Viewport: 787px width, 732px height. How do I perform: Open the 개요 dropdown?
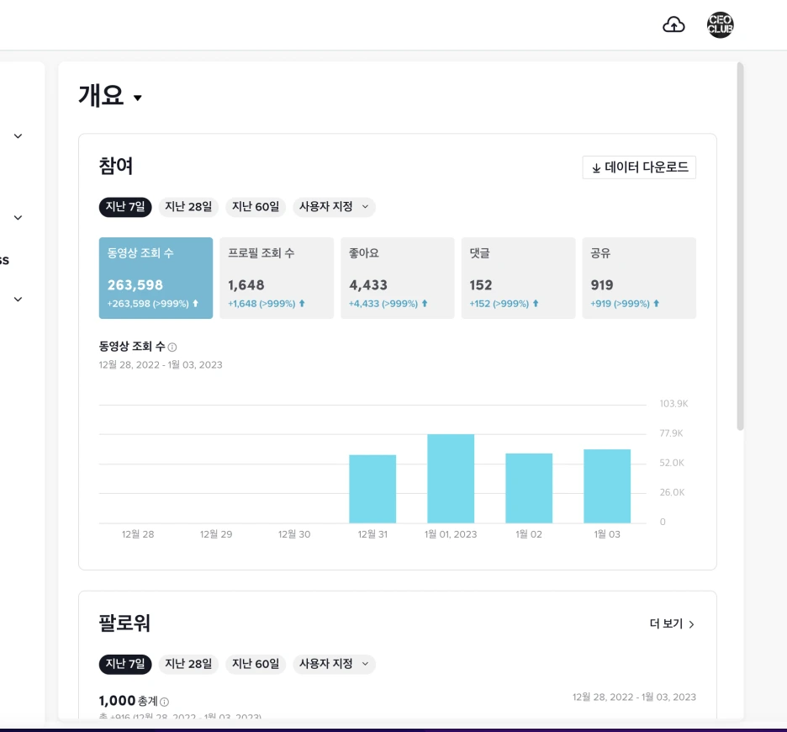[110, 95]
